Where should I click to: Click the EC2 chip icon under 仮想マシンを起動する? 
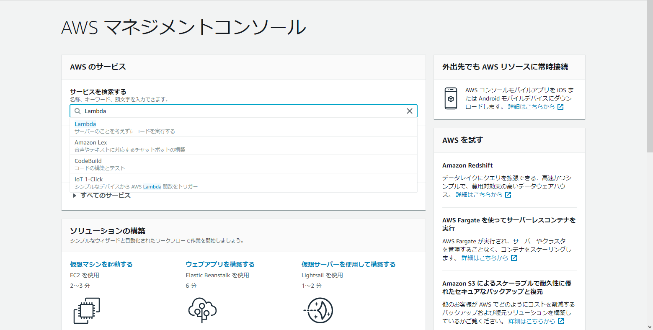coord(87,310)
